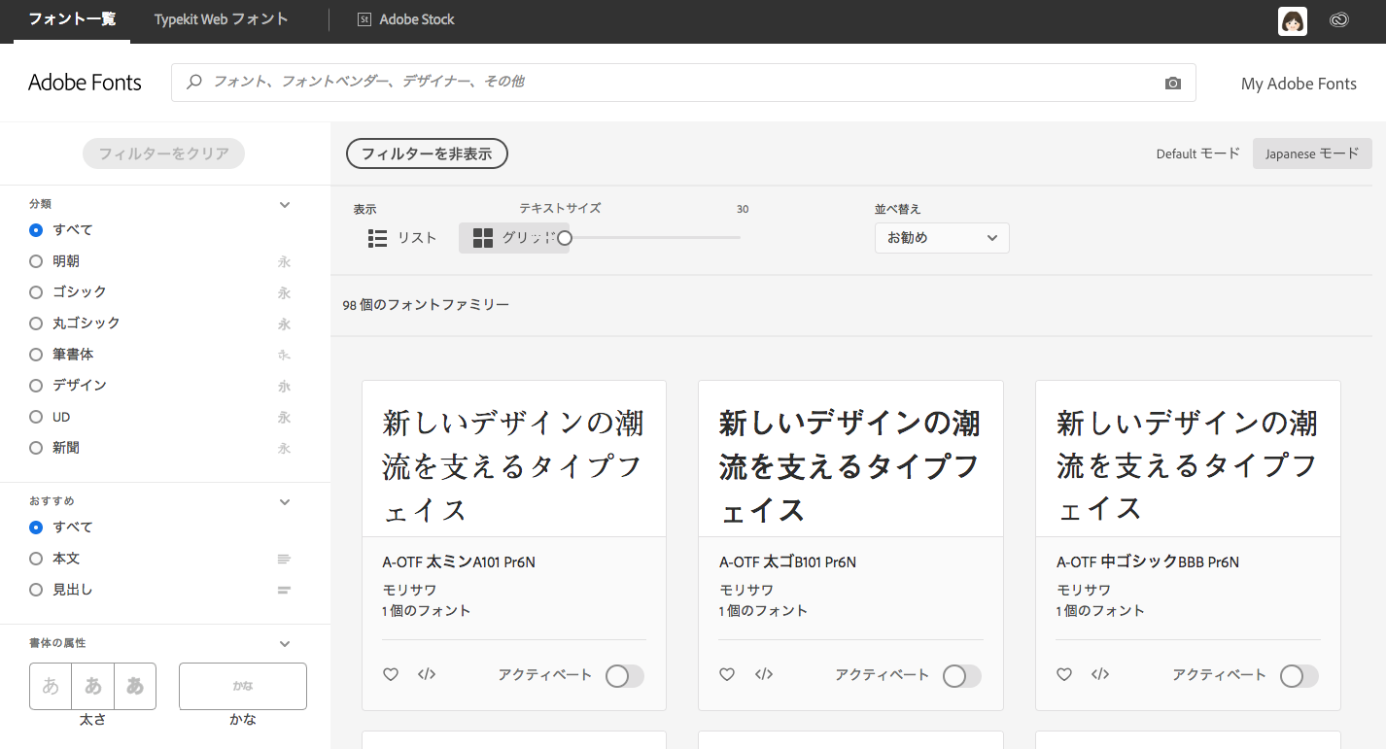The width and height of the screenshot is (1386, 749).
Task: Favorite A-OTF 太ゴB101 Pr6N with heart
Action: (x=727, y=674)
